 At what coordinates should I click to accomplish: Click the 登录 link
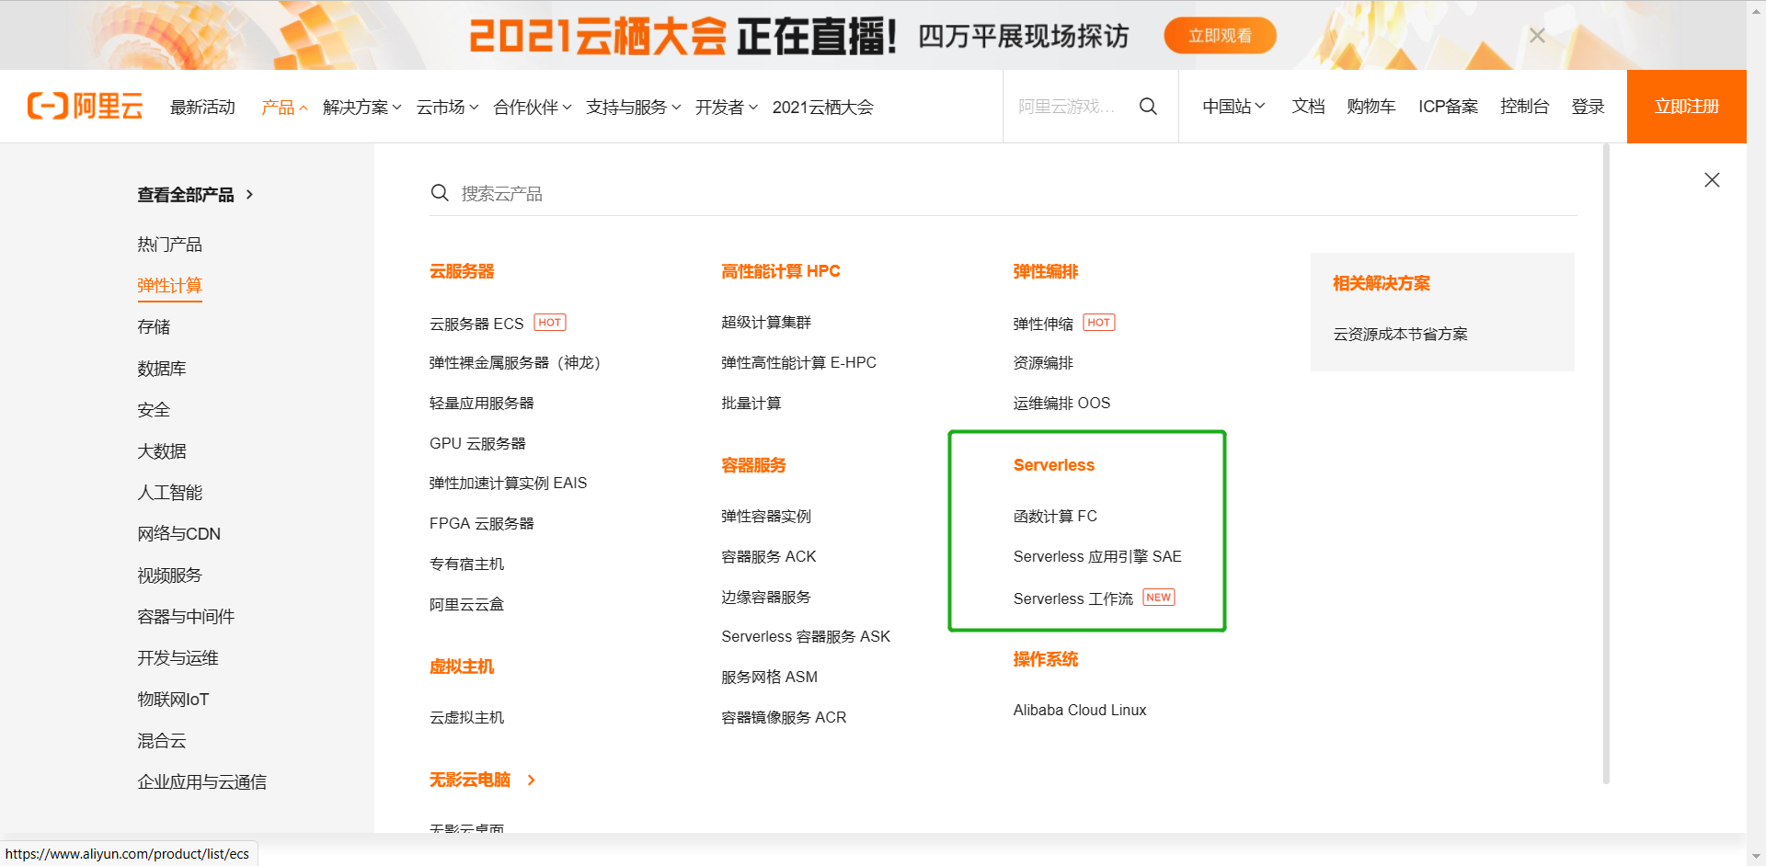point(1588,107)
